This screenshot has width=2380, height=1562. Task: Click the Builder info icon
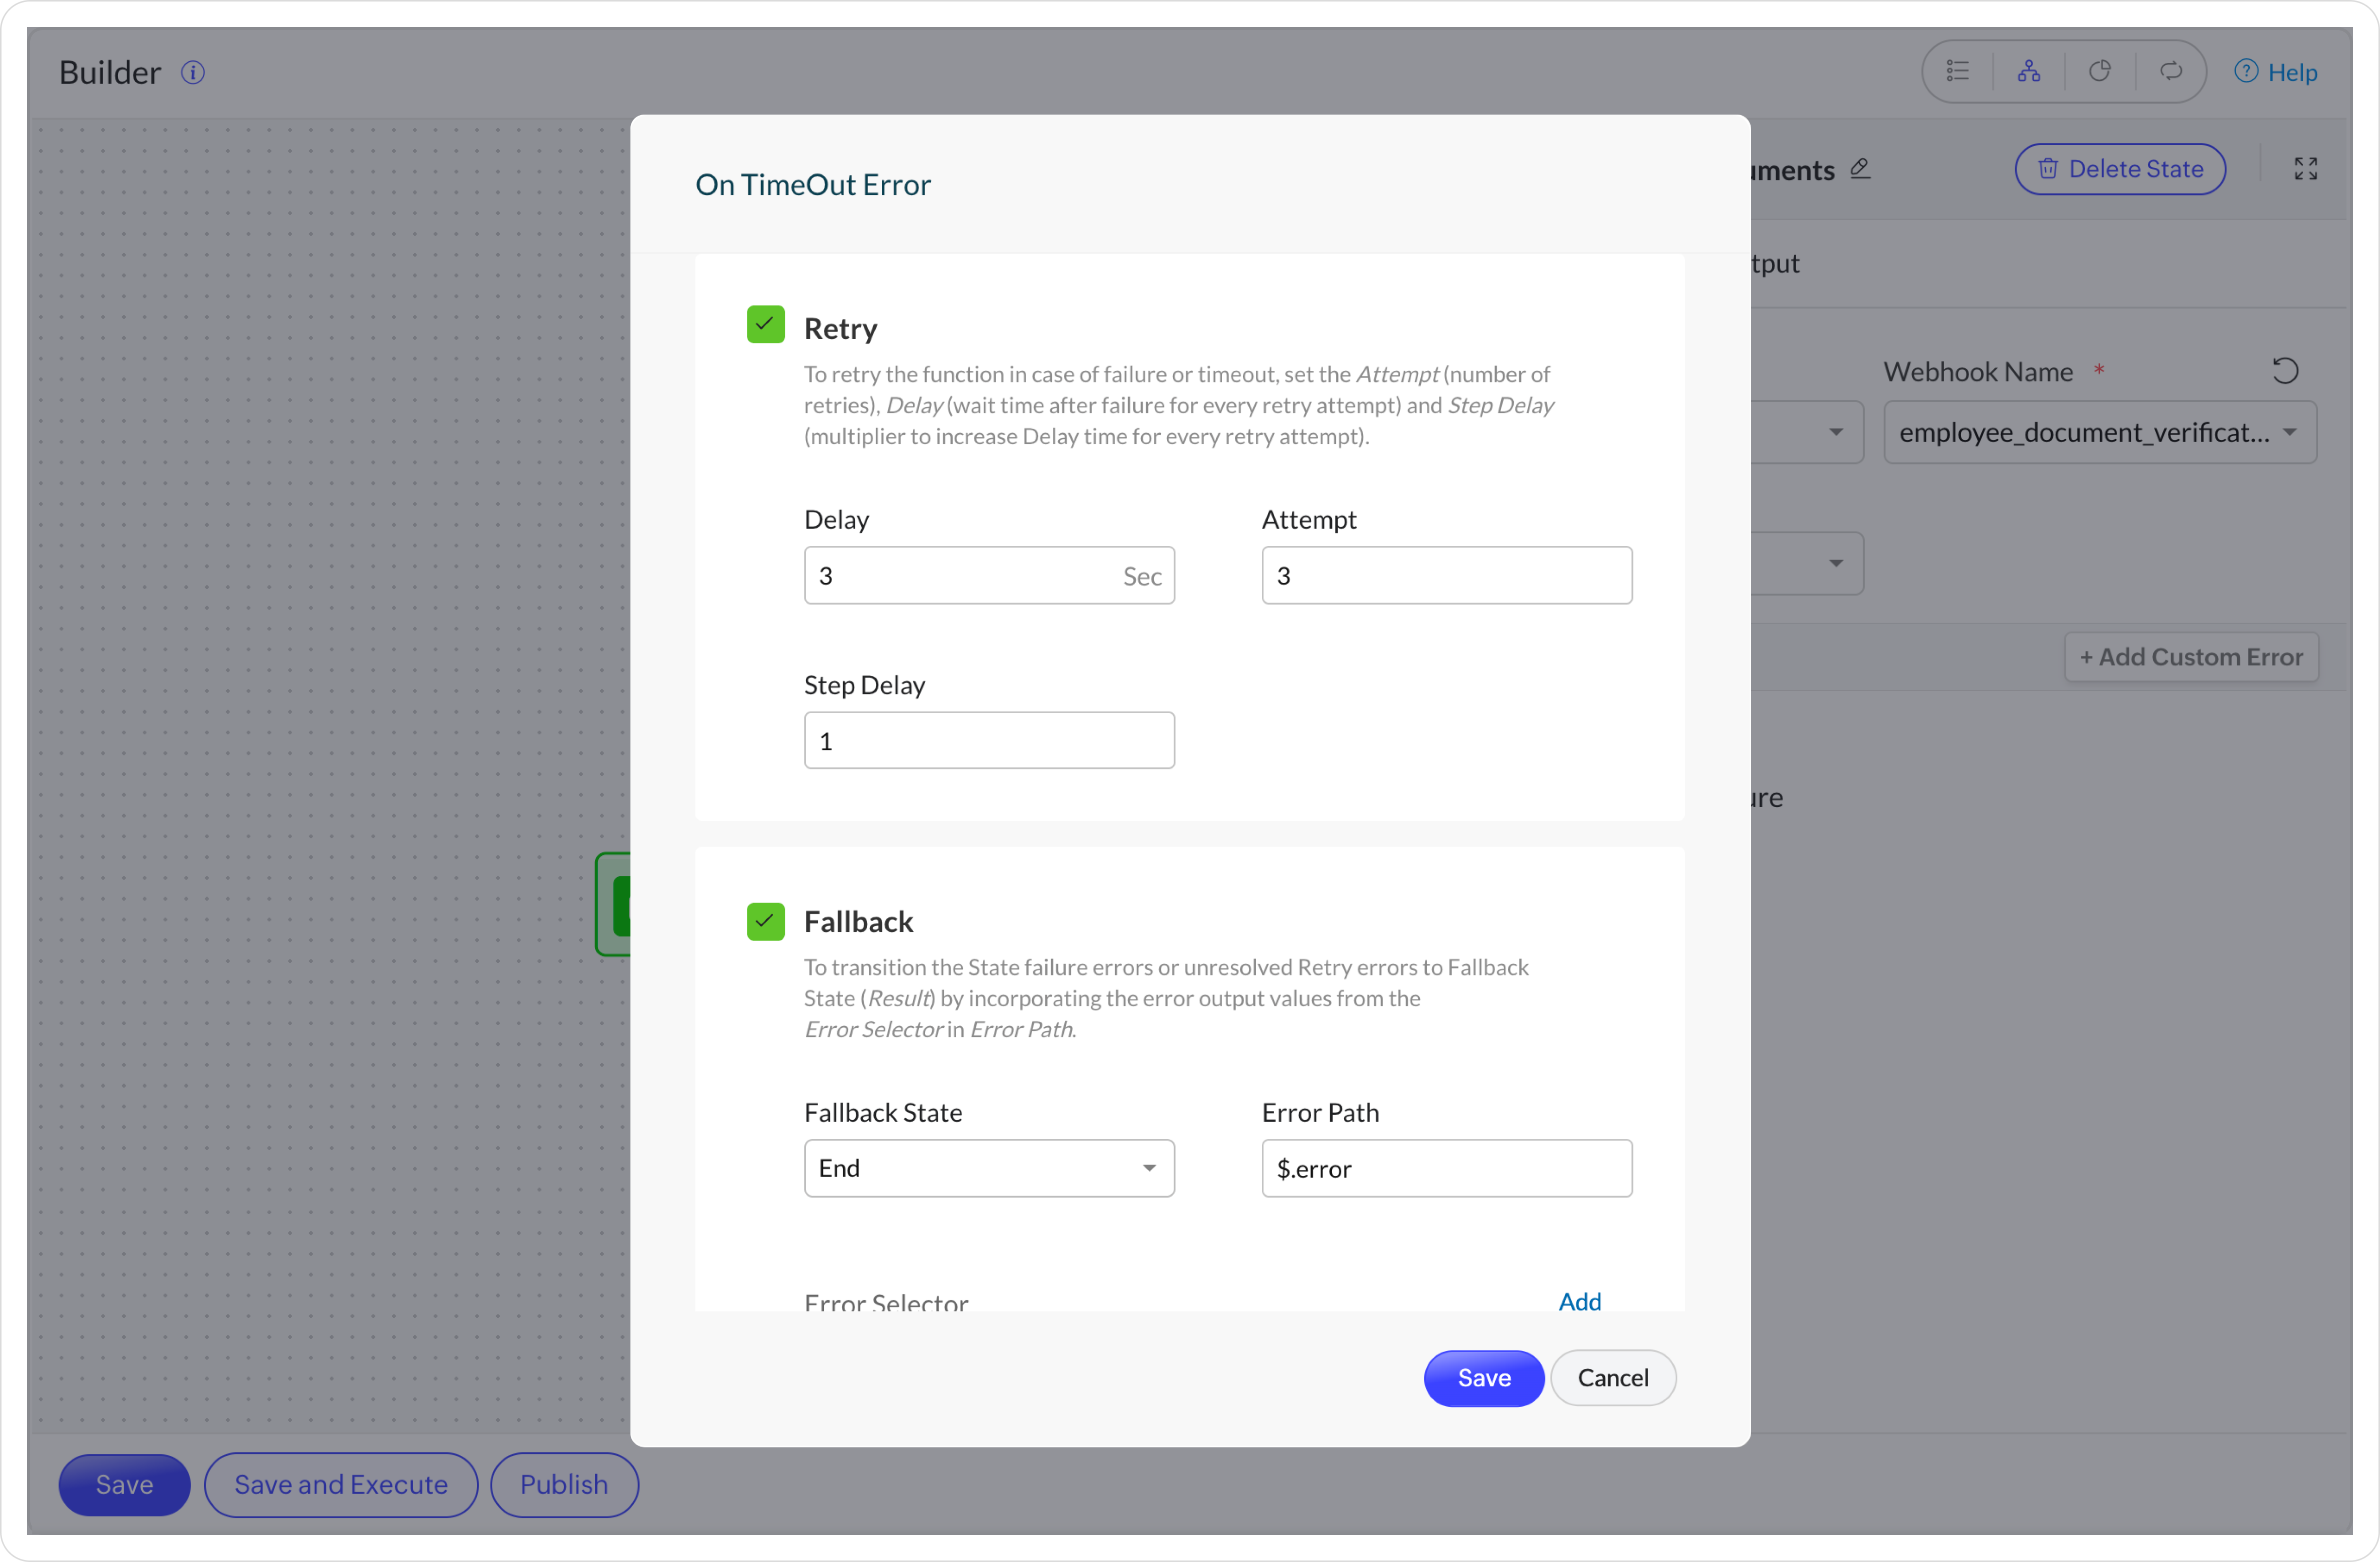coord(193,73)
